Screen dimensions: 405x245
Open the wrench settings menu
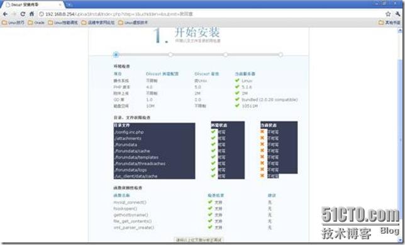(x=397, y=14)
